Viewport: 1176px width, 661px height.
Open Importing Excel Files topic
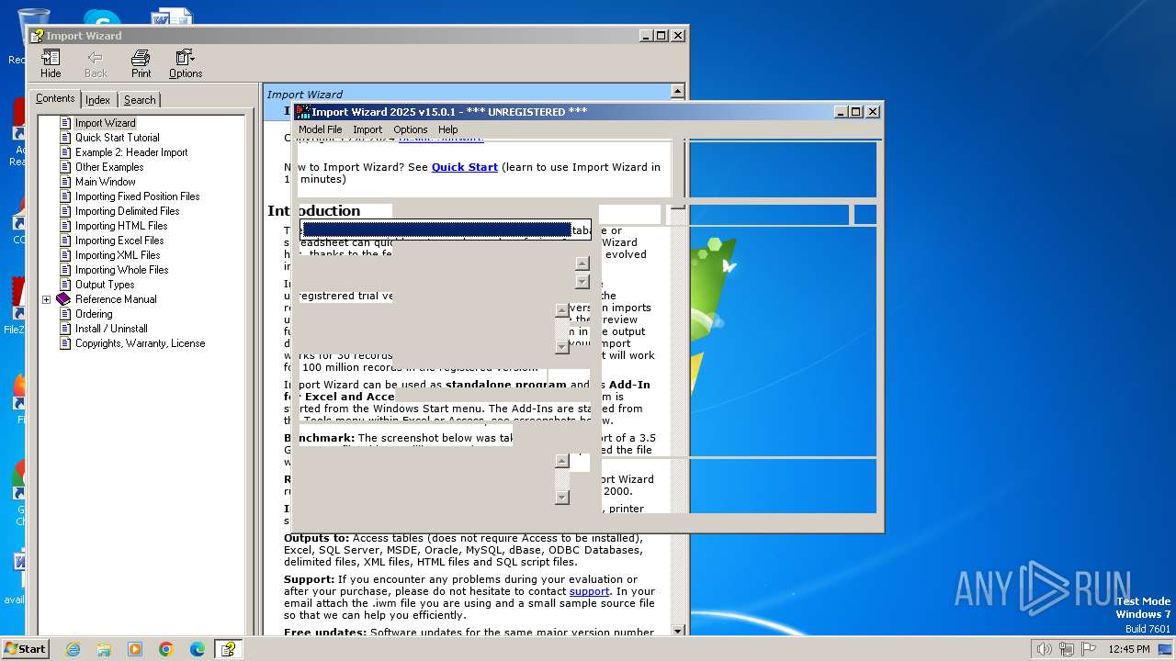[x=119, y=241]
